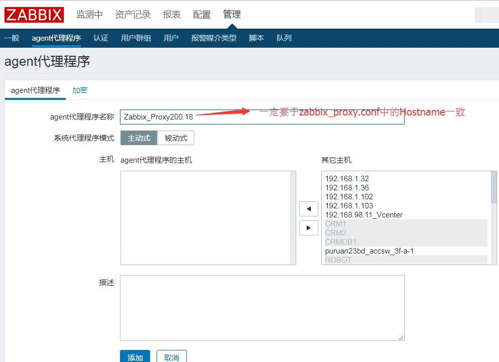Select host 192.168.98.11_Vcenter

pyautogui.click(x=406, y=215)
